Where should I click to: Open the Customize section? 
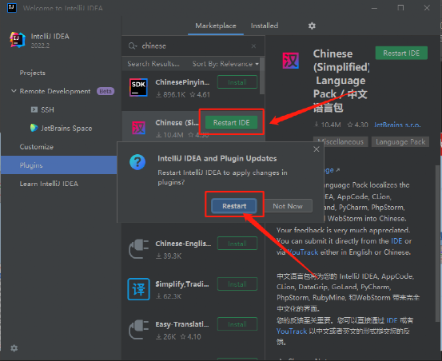[36, 147]
